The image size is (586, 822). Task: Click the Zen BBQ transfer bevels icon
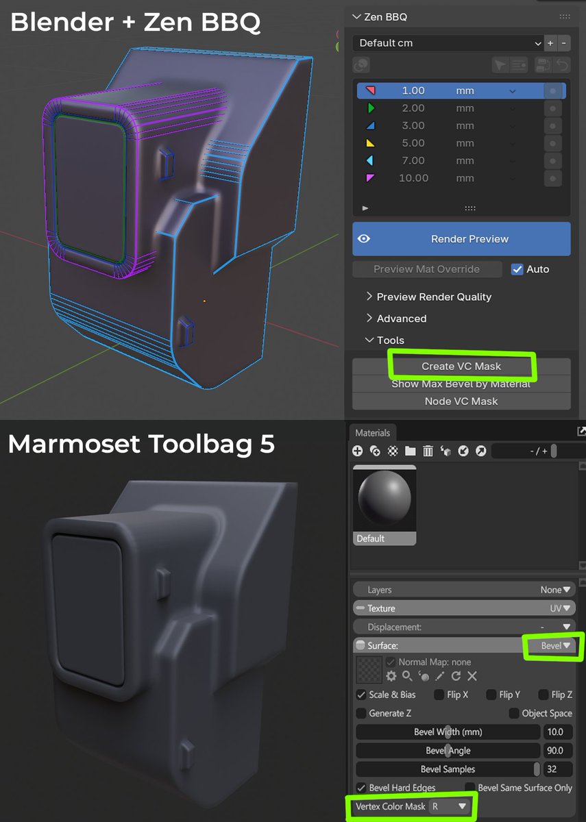[x=543, y=65]
